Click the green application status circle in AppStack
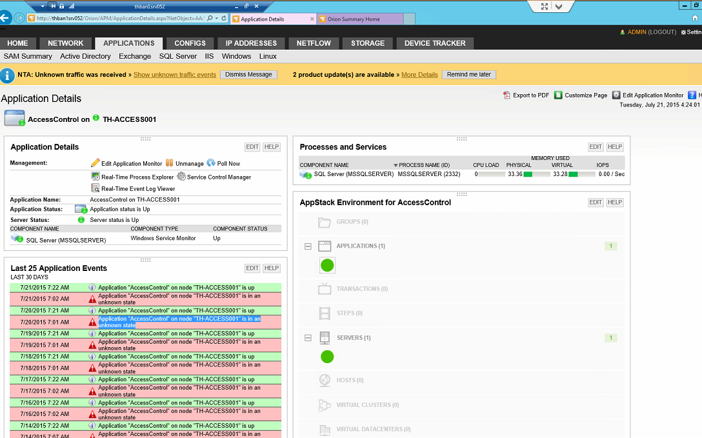 [327, 265]
